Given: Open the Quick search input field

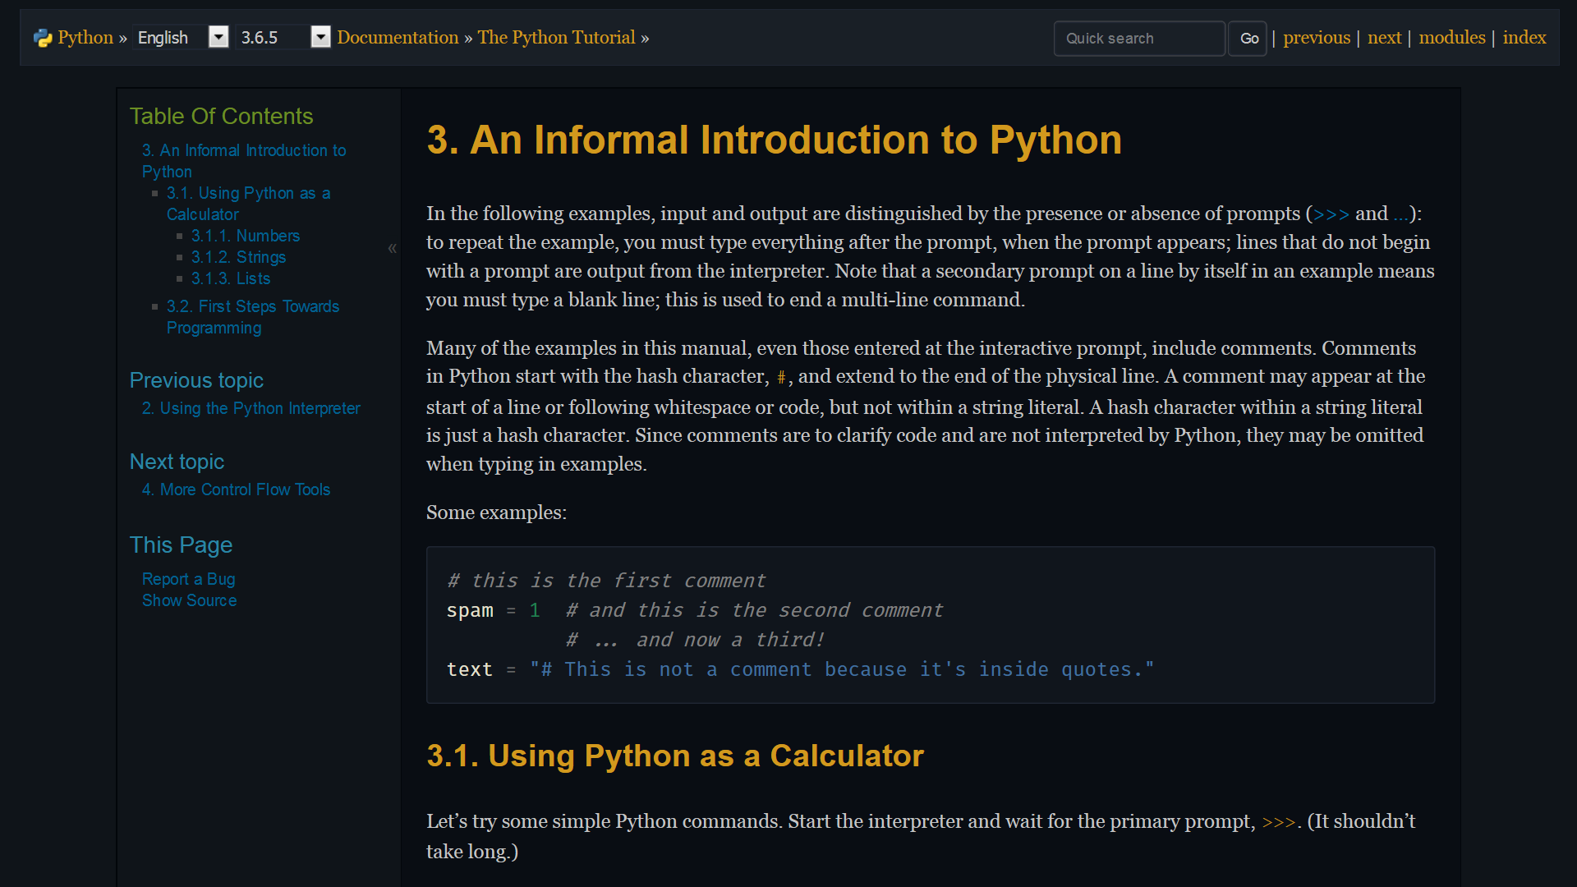Looking at the screenshot, I should [1138, 38].
